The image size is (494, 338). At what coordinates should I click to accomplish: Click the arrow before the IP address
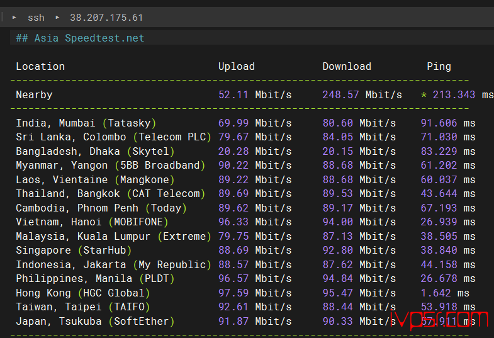(57, 18)
